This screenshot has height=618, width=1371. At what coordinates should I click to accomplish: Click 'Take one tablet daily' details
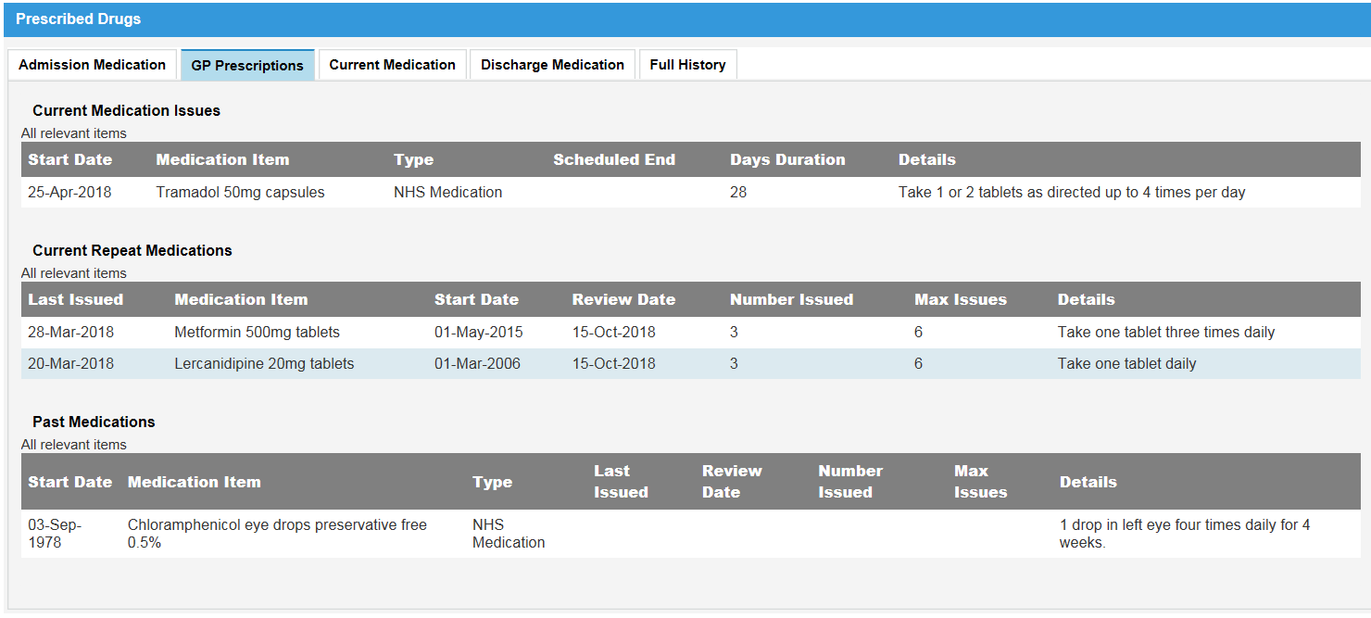(1126, 364)
